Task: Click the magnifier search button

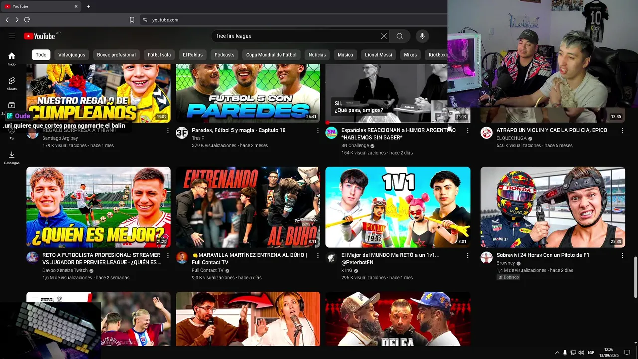Action: click(x=400, y=36)
